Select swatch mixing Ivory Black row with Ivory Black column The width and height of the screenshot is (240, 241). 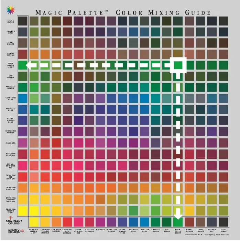click(223, 21)
